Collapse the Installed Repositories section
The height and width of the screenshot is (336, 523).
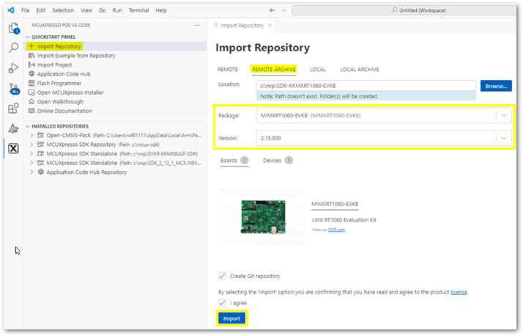pos(28,126)
